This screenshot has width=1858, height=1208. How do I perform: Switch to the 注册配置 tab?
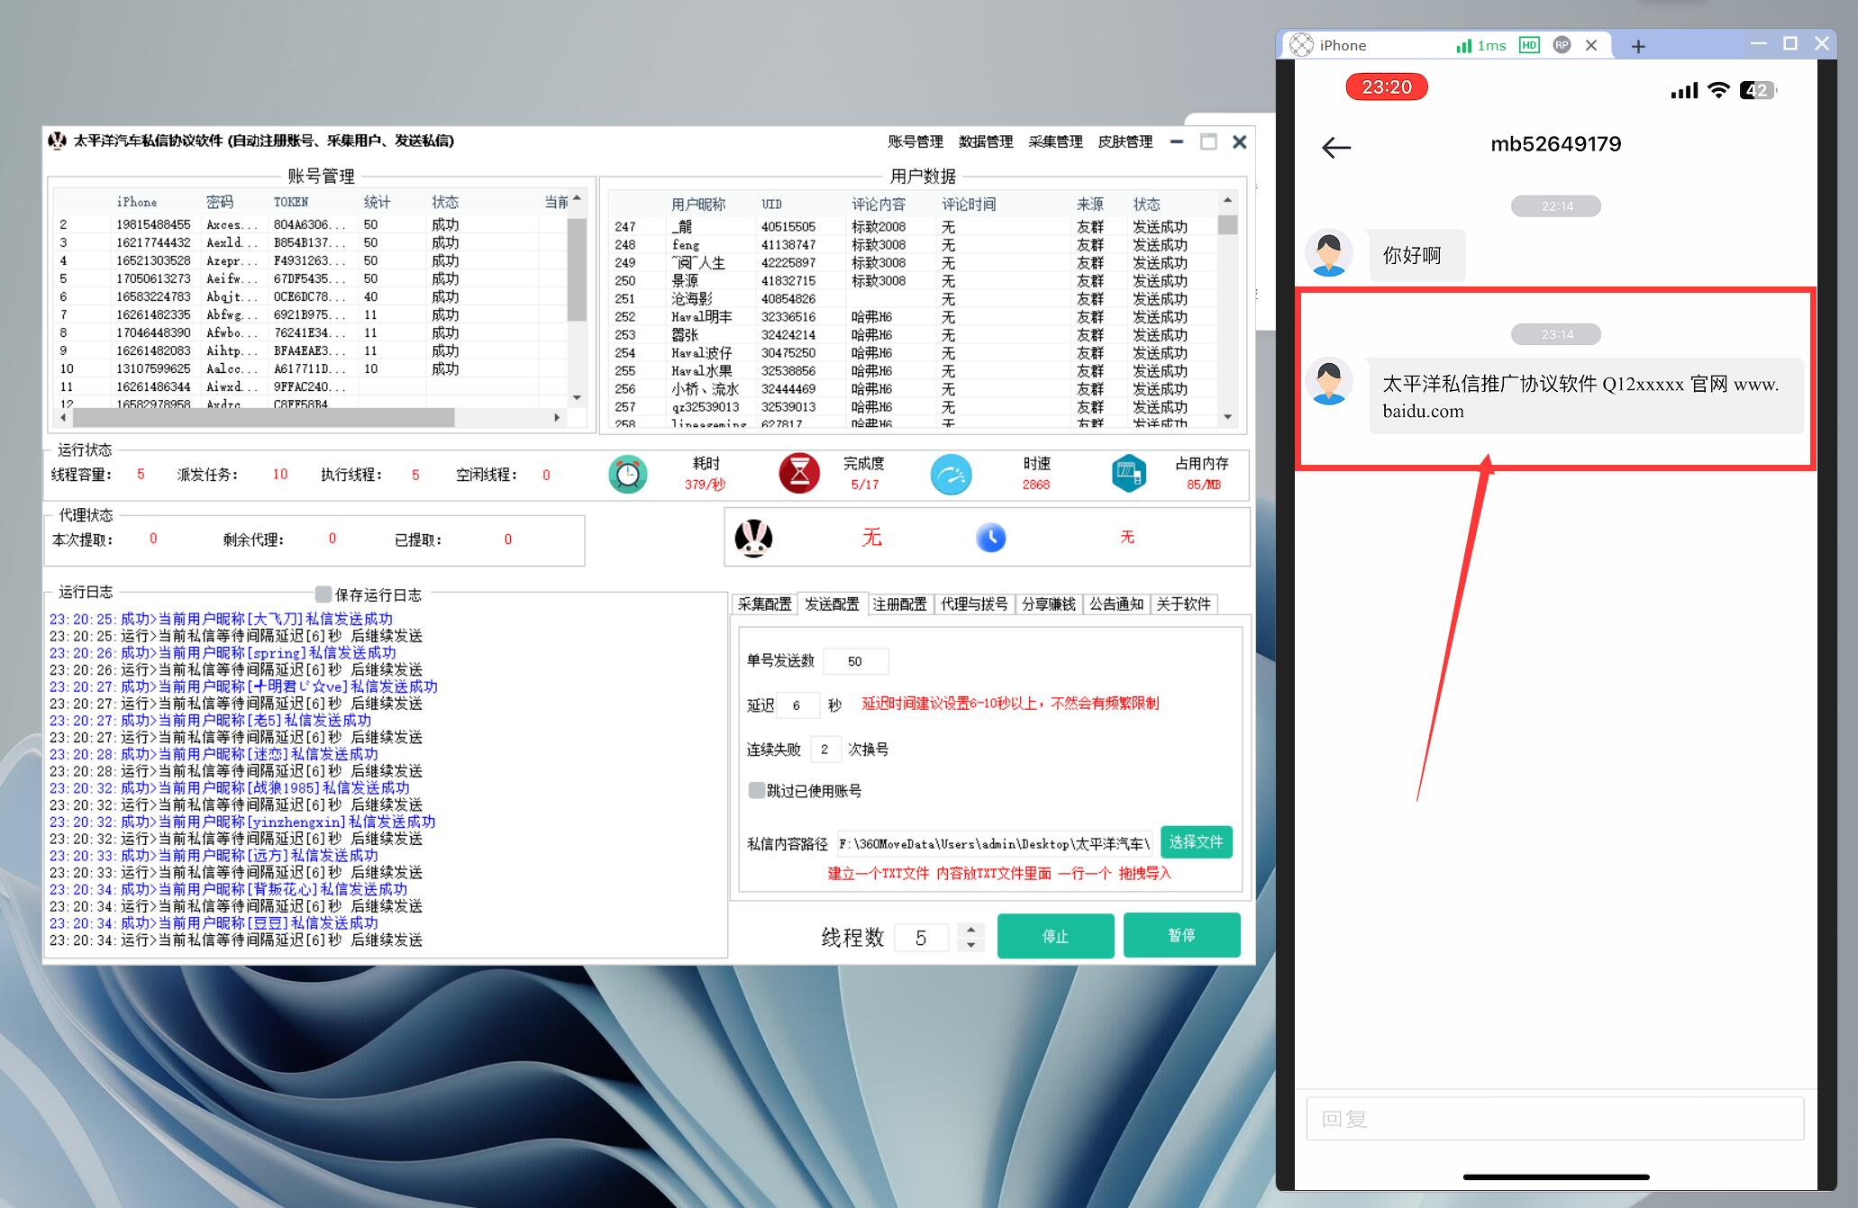(899, 604)
